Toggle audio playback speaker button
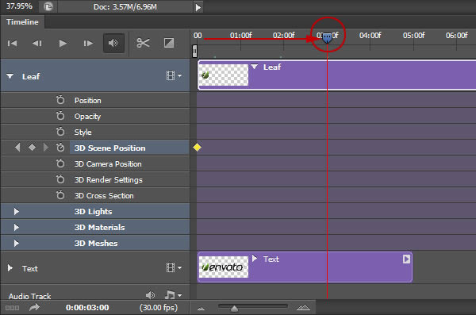The width and height of the screenshot is (476, 315). (113, 43)
